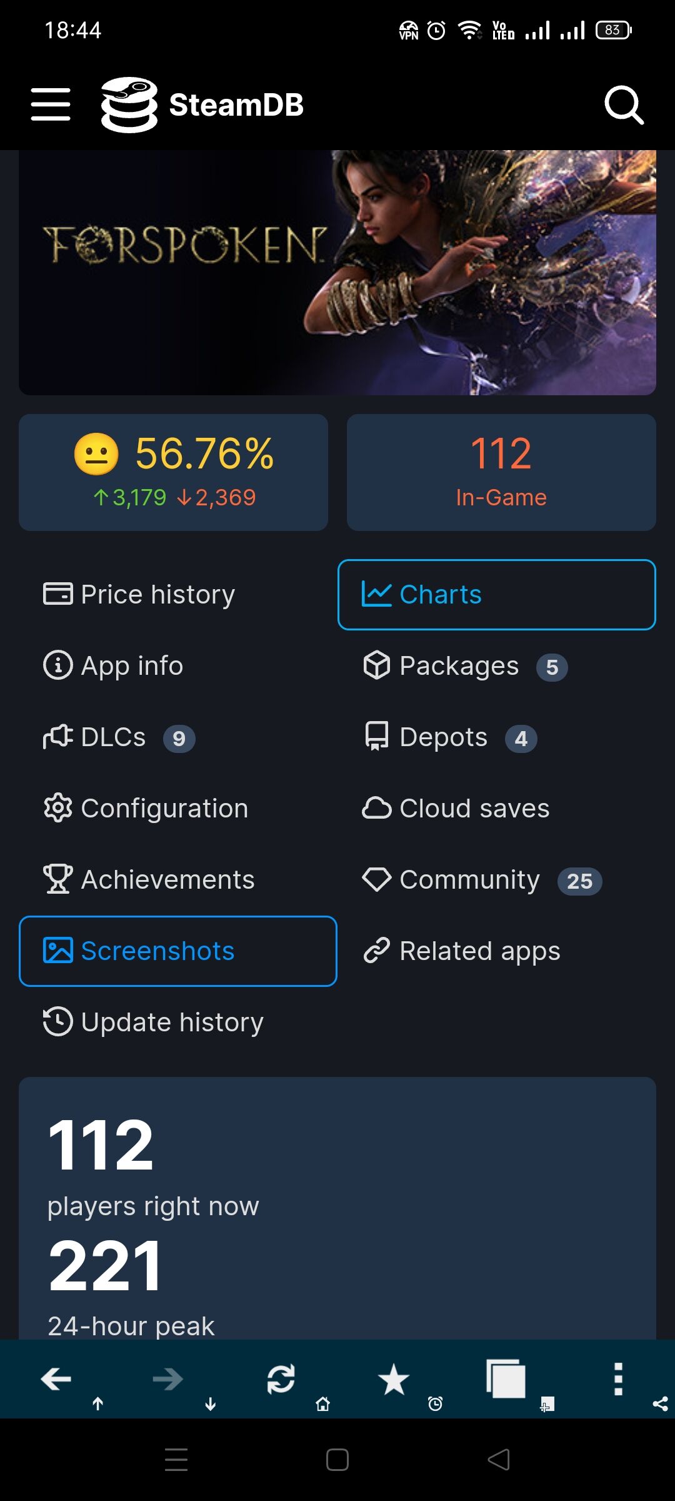This screenshot has width=675, height=1501.
Task: Tap the Forspoken banner image
Action: [x=337, y=273]
